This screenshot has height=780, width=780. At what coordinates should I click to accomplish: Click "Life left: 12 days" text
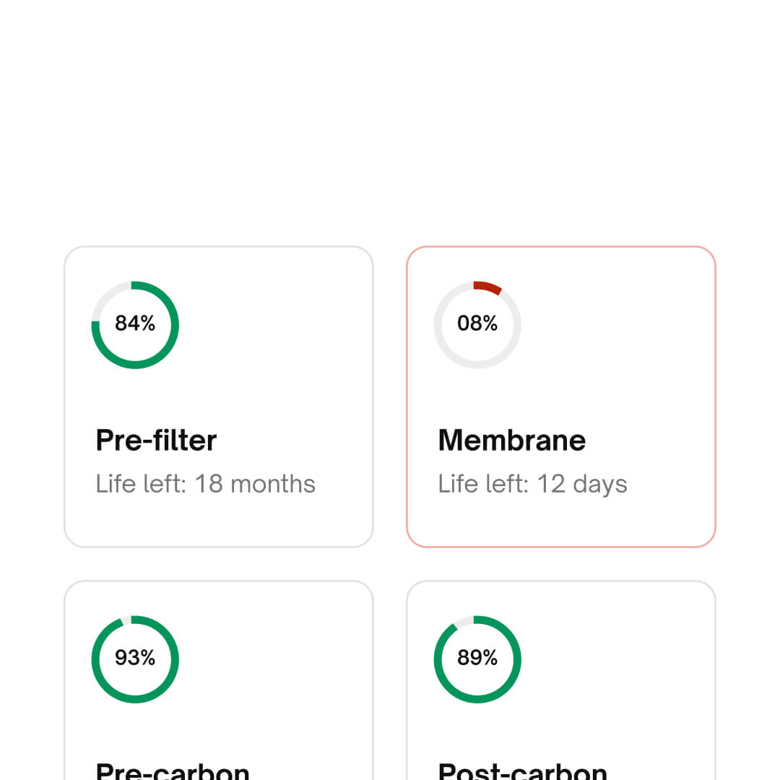tap(533, 484)
